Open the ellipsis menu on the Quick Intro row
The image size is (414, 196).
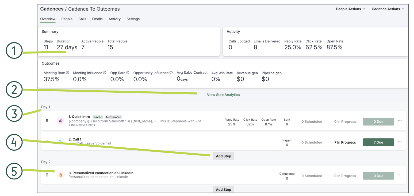pos(400,120)
